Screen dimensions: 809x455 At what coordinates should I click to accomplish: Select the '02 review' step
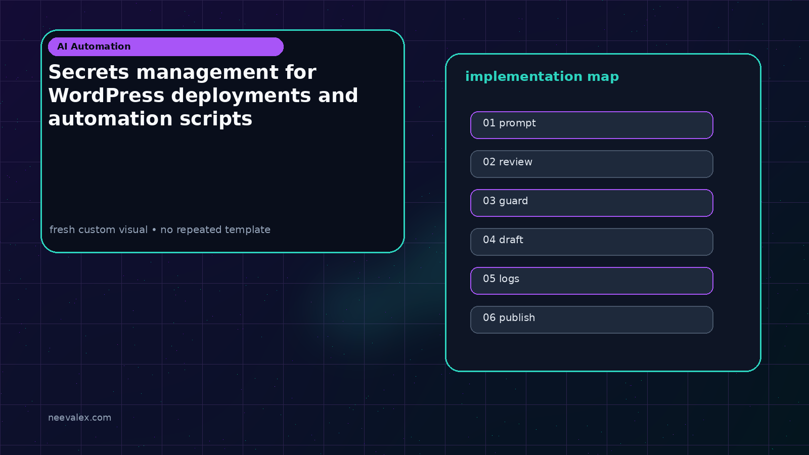click(x=592, y=164)
